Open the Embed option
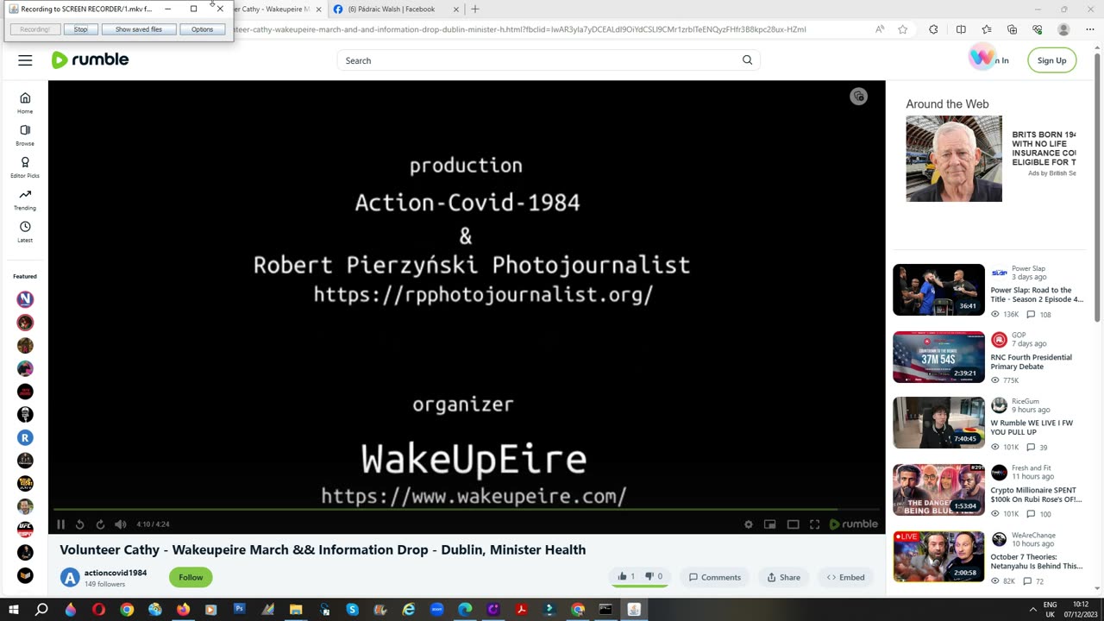This screenshot has height=621, width=1104. tap(845, 577)
